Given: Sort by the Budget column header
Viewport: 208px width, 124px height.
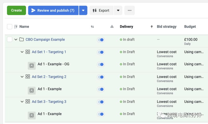Looking at the screenshot, I should [x=190, y=27].
